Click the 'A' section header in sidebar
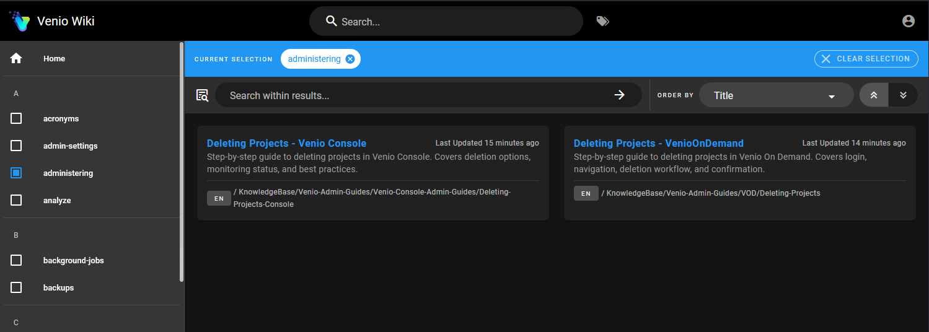The image size is (929, 332). [x=16, y=94]
